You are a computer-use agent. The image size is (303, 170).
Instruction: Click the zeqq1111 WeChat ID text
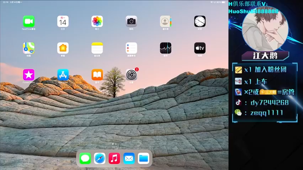tap(267, 113)
